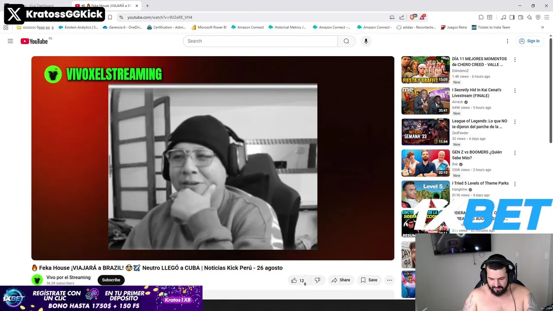
Task: Open Gerencia 6 - OneDrive bookmark
Action: click(x=123, y=27)
